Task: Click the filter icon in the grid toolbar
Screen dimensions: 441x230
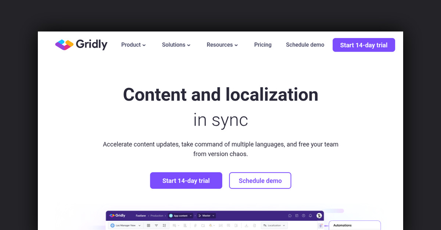Action: 156,226
